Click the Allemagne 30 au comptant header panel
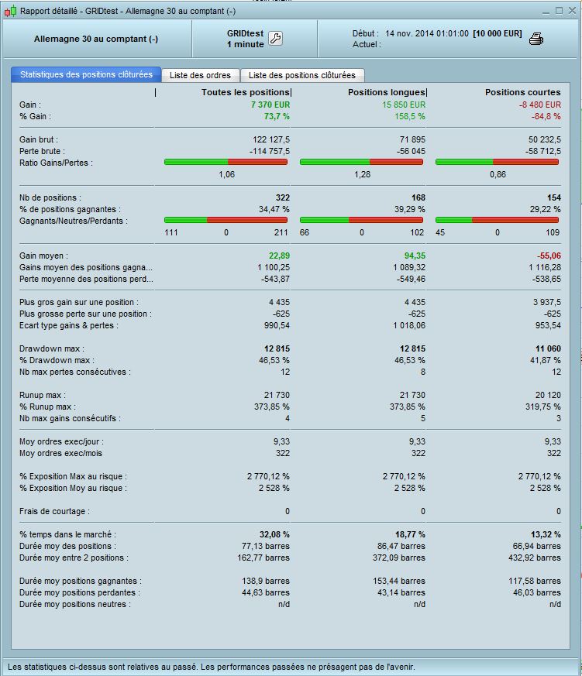Image resolution: width=582 pixels, height=676 pixels. 96,39
